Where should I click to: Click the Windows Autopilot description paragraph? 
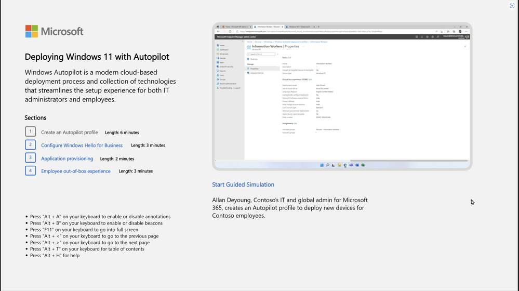coord(100,86)
